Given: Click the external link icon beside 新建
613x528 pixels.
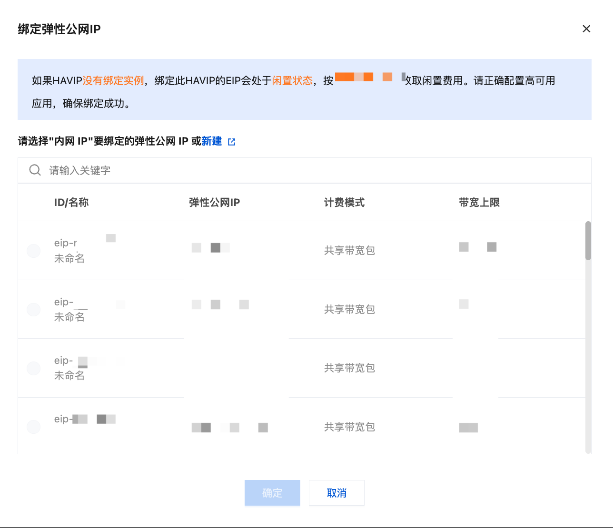Looking at the screenshot, I should pos(232,142).
